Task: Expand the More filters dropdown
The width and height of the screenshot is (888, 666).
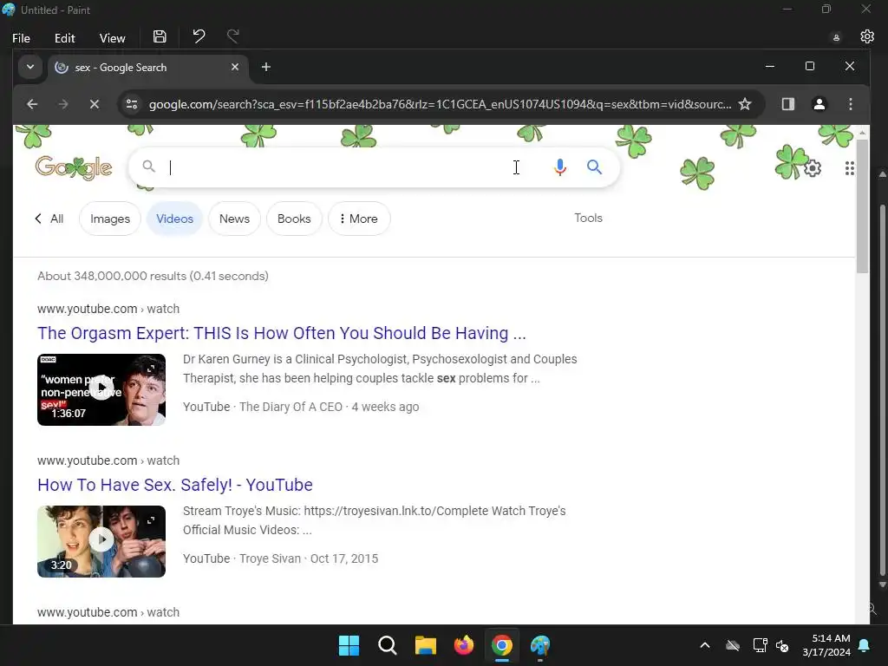Action: [359, 219]
